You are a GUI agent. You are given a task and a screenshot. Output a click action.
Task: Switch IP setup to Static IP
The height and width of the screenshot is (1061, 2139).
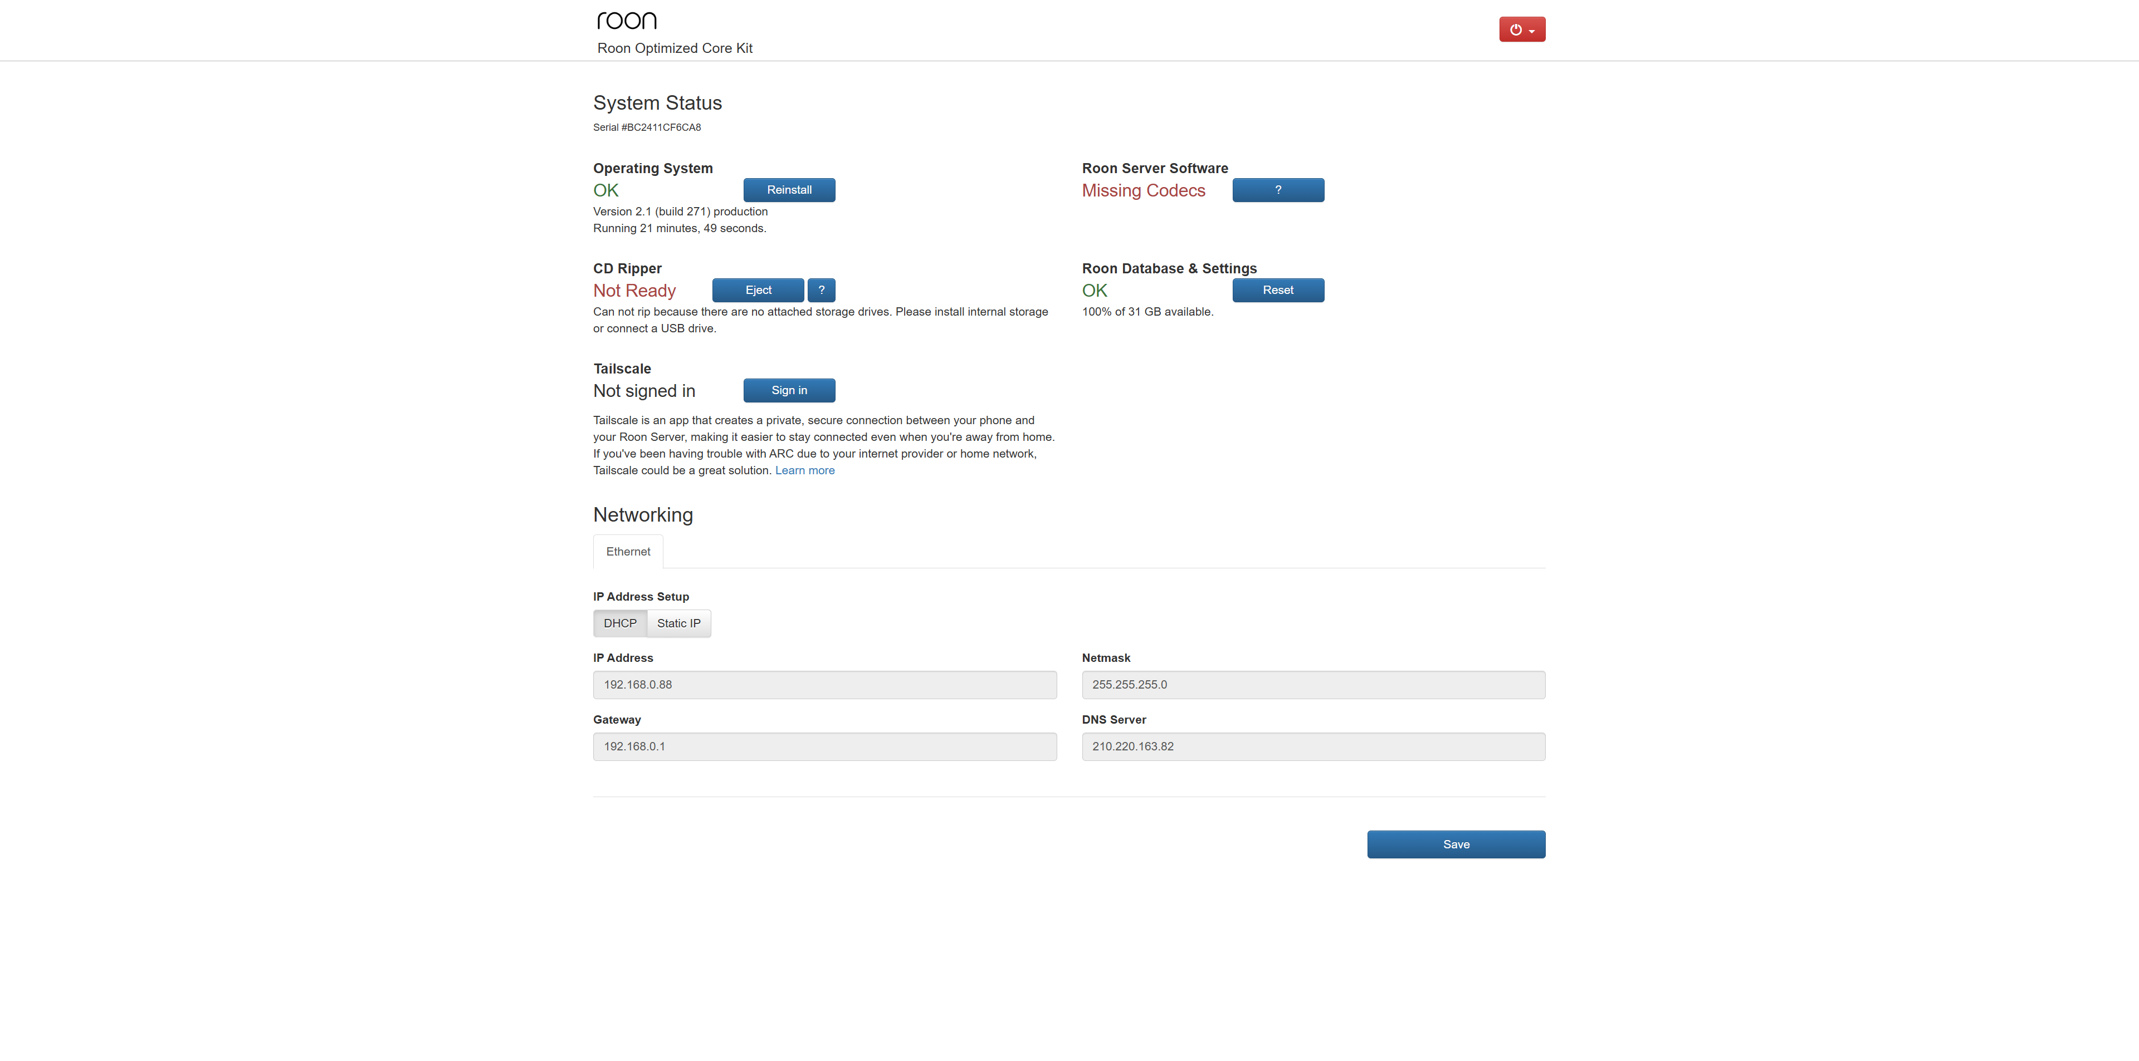[678, 624]
